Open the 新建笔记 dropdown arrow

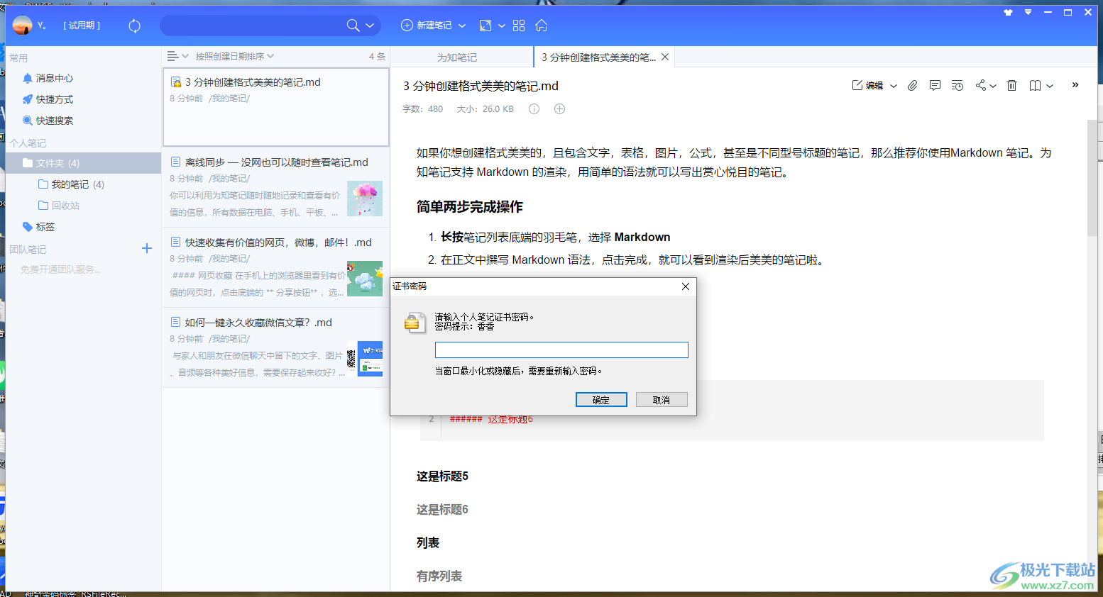[462, 26]
